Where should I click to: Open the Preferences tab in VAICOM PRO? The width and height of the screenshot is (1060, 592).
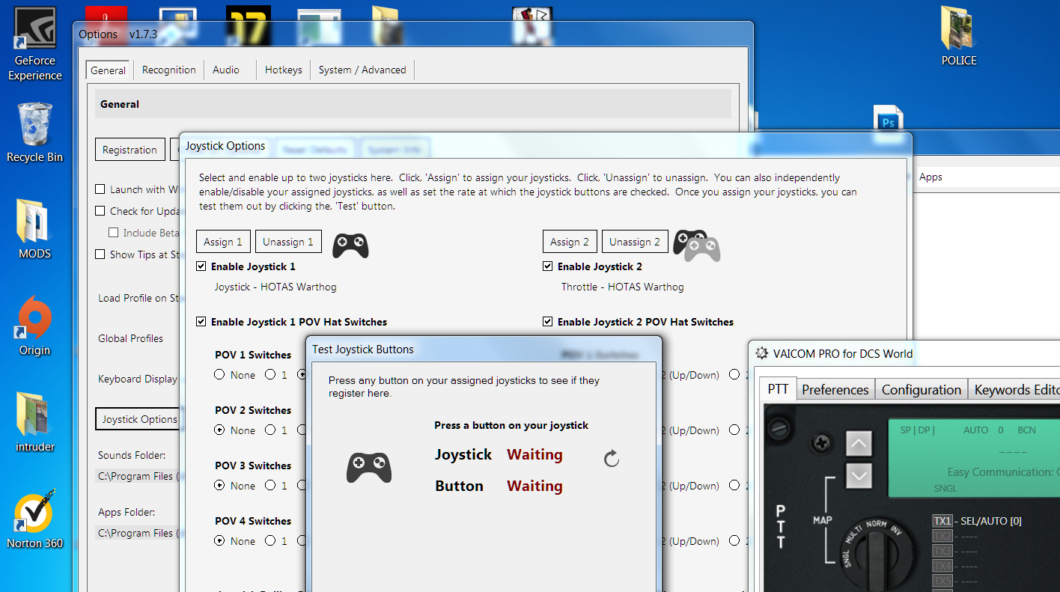point(835,389)
